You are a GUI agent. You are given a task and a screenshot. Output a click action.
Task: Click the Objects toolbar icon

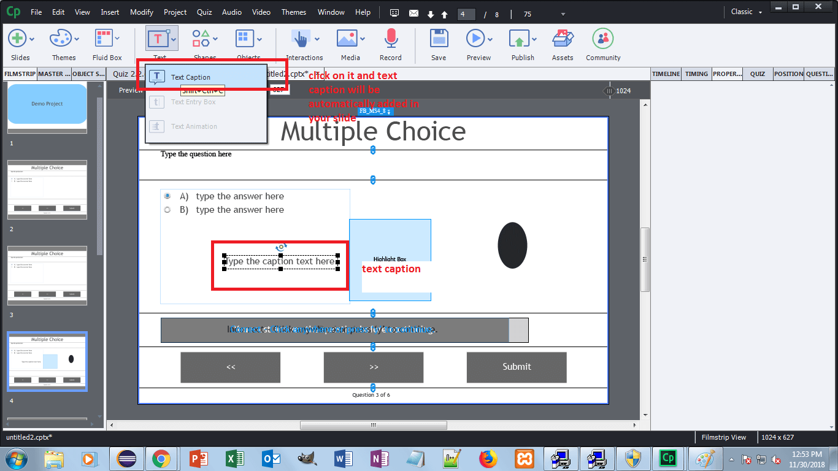point(245,39)
